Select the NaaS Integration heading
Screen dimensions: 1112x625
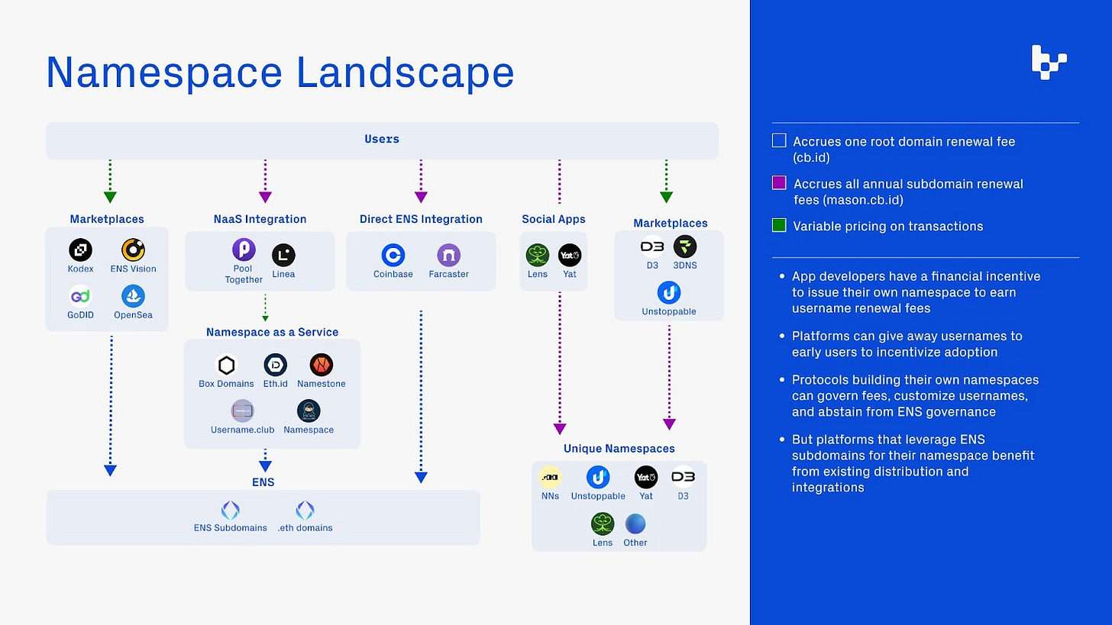click(x=260, y=219)
